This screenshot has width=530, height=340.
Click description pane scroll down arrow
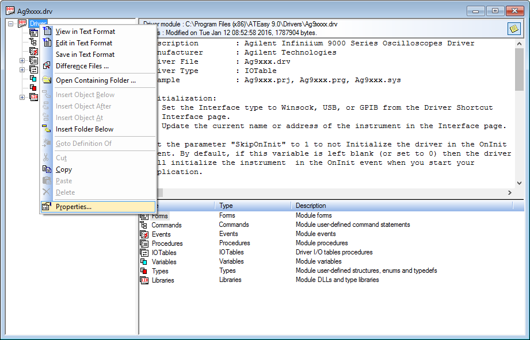coord(519,183)
